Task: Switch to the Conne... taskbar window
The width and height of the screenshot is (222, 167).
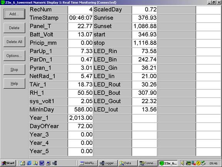Action: pyautogui.click(x=148, y=163)
